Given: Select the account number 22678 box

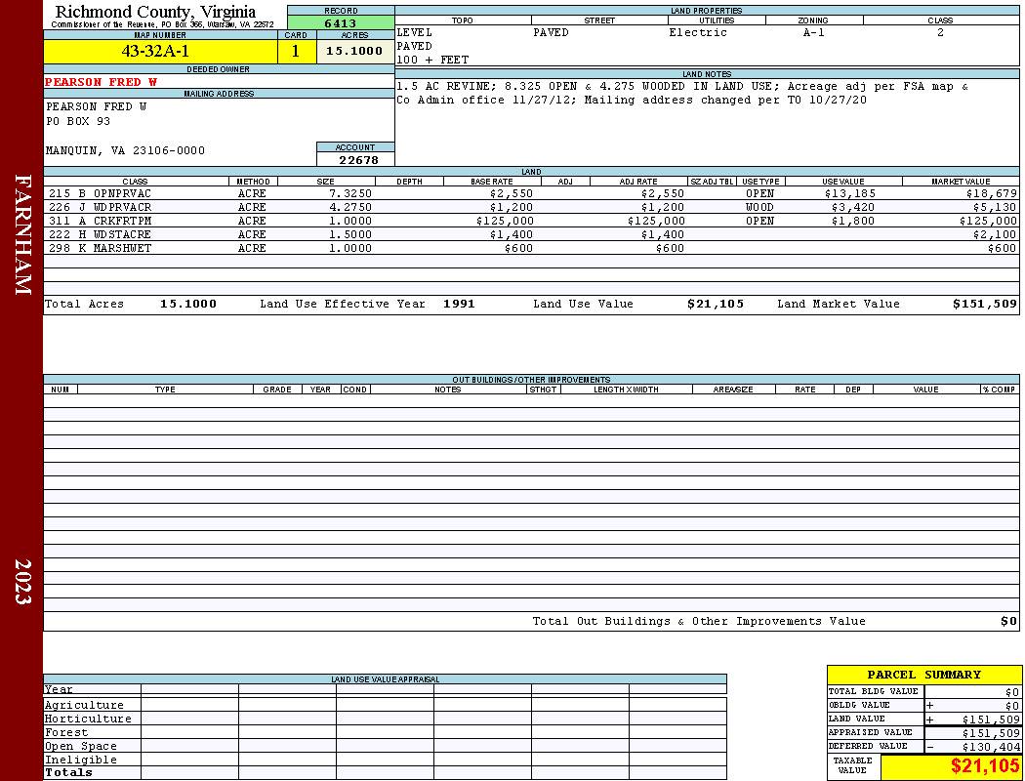Looking at the screenshot, I should pos(355,160).
